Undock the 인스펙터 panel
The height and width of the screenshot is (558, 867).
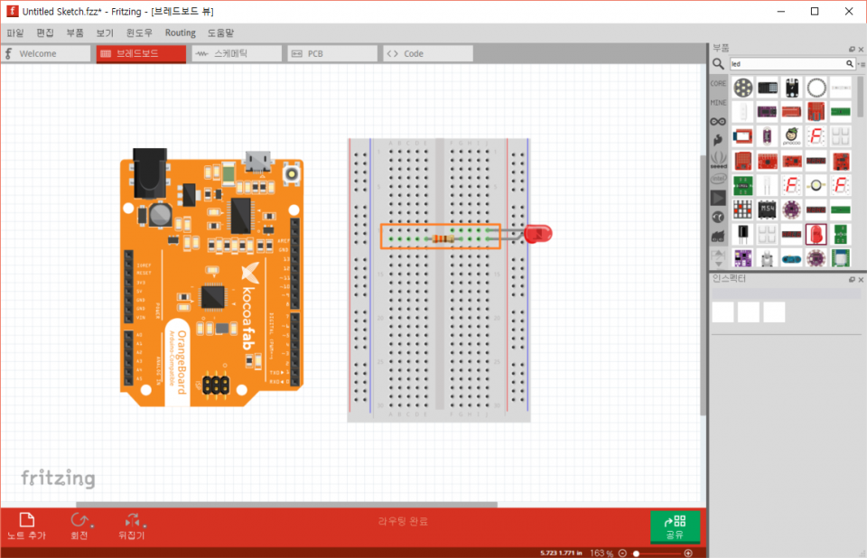[852, 279]
